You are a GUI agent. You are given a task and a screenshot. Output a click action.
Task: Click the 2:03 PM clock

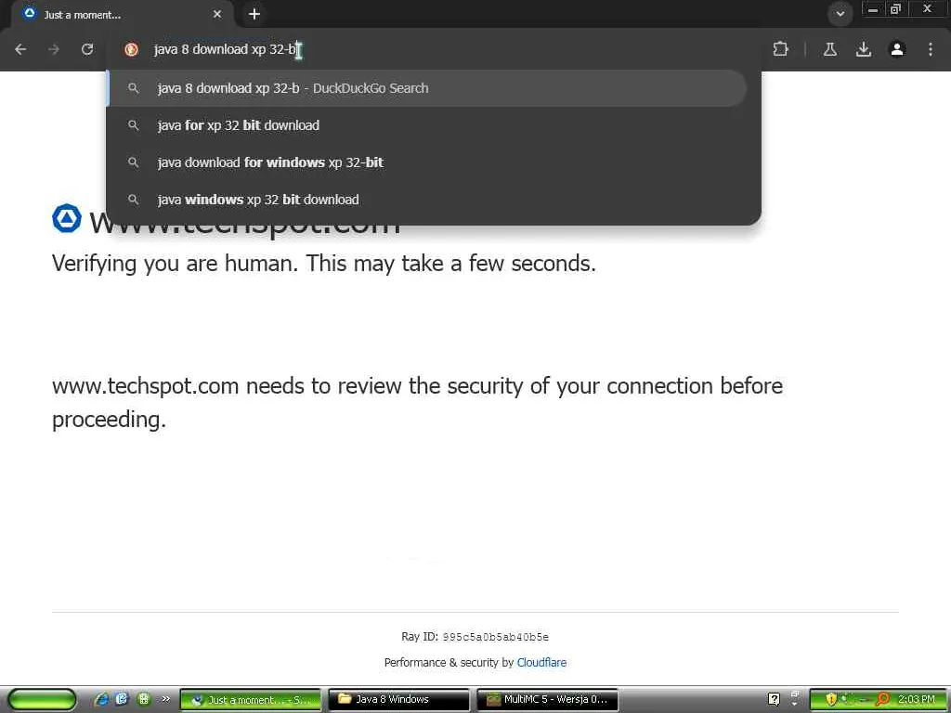(x=917, y=699)
